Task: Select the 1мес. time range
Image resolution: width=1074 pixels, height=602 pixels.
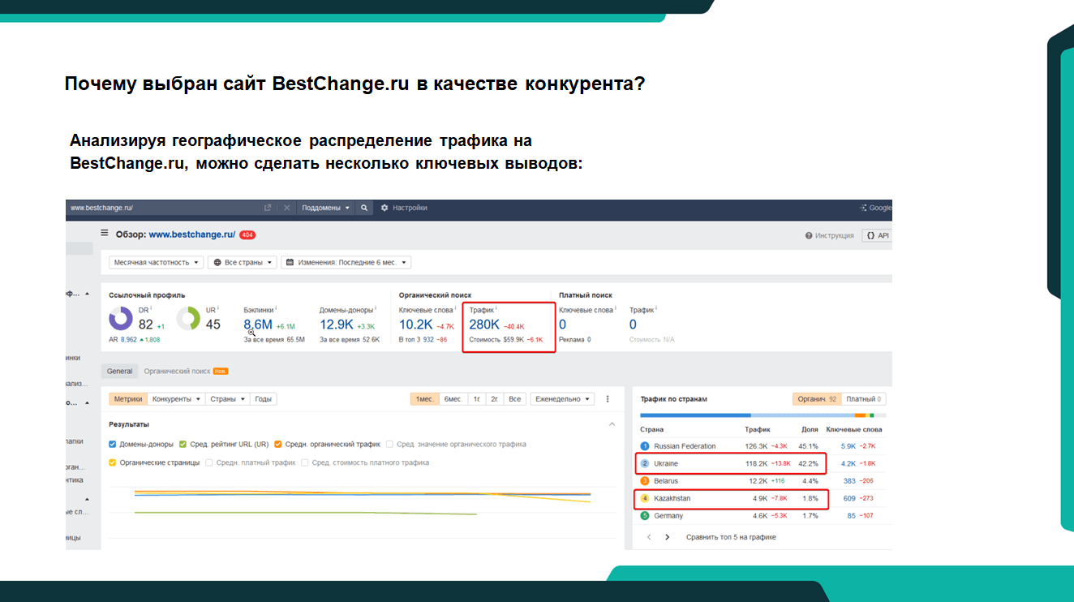Action: pyautogui.click(x=425, y=399)
